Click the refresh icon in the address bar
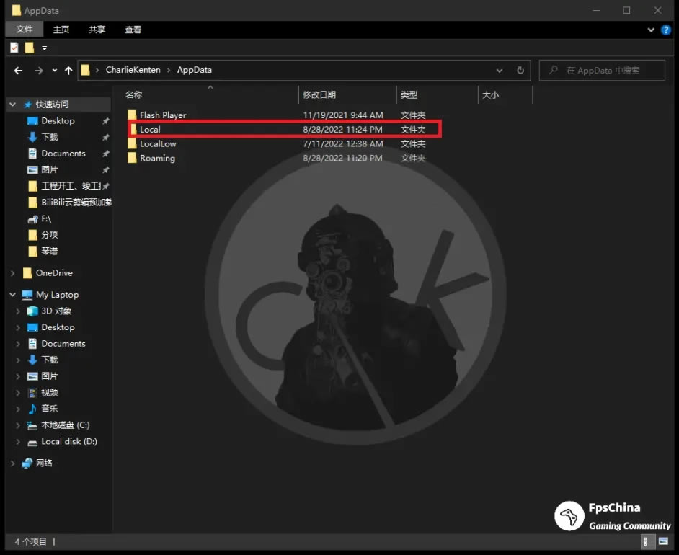 point(520,70)
